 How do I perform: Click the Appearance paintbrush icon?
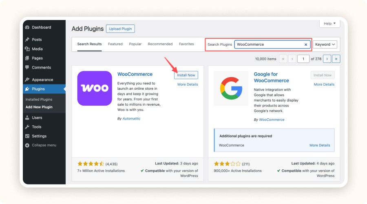[x=27, y=80]
